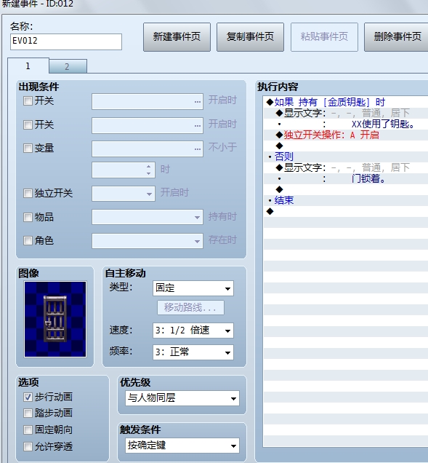This screenshot has height=463, width=428.
Task: Click the door graphic in 图像 box
Action: tap(55, 319)
